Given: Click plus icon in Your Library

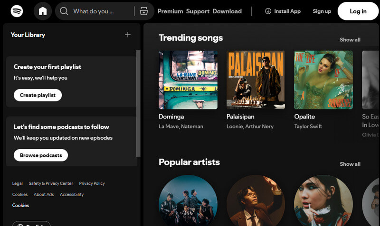Looking at the screenshot, I should 128,35.
